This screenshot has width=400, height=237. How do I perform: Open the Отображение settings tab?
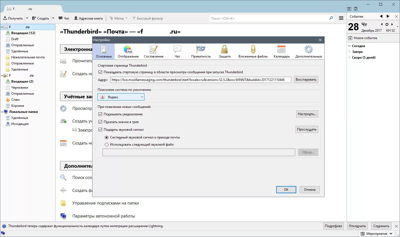click(x=128, y=51)
